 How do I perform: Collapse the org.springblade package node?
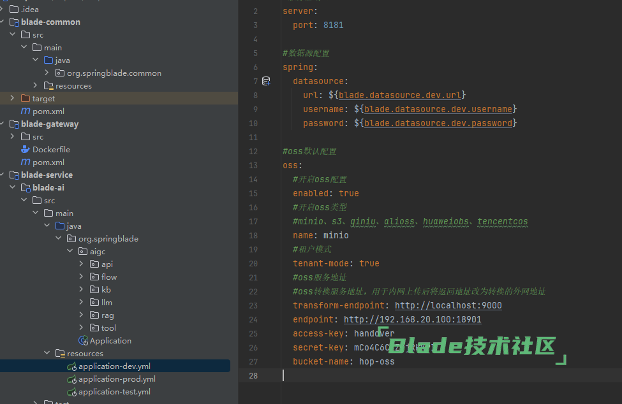point(59,238)
